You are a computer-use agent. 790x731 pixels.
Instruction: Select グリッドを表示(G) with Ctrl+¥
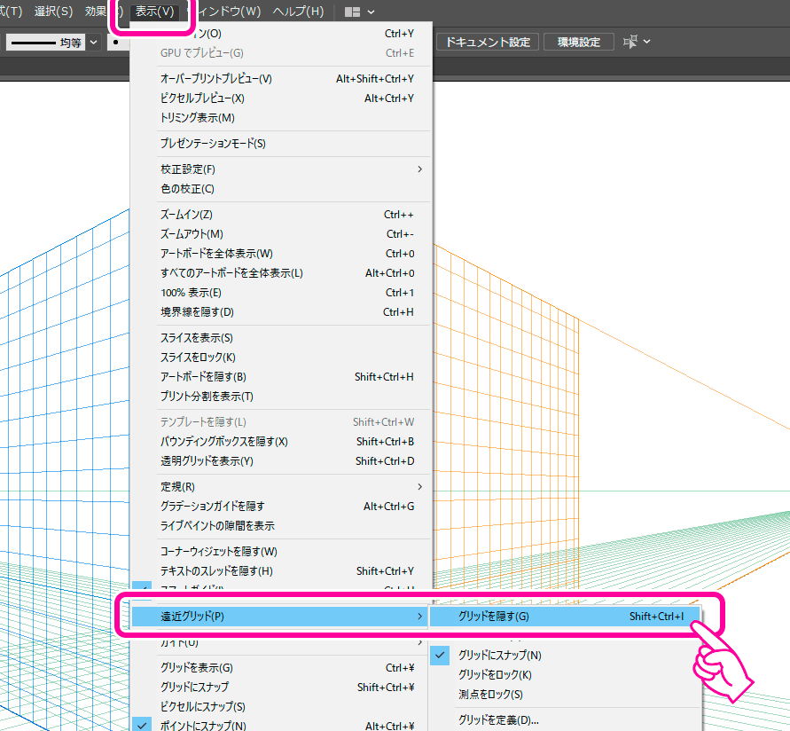tap(279, 668)
